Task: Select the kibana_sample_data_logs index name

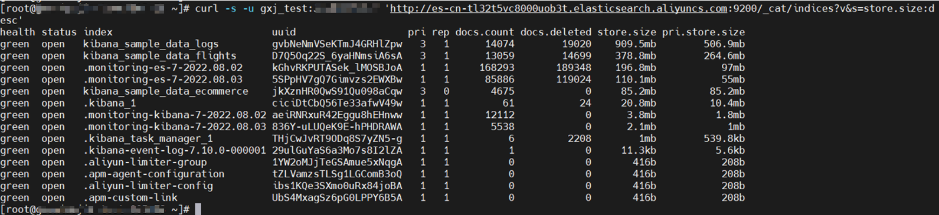Action: 151,44
